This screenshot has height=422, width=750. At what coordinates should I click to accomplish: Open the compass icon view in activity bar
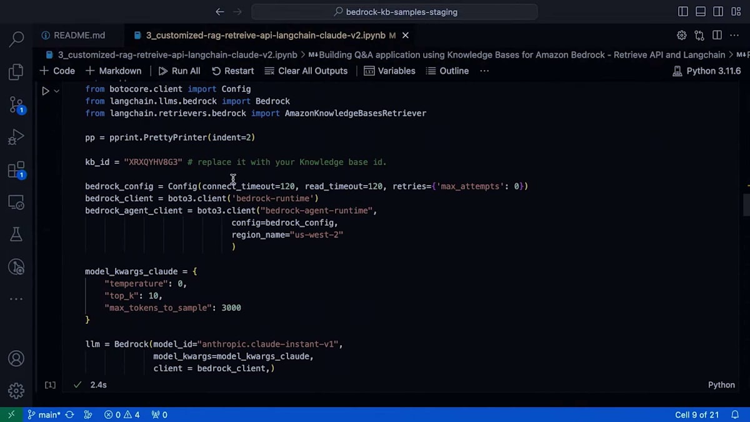click(16, 267)
